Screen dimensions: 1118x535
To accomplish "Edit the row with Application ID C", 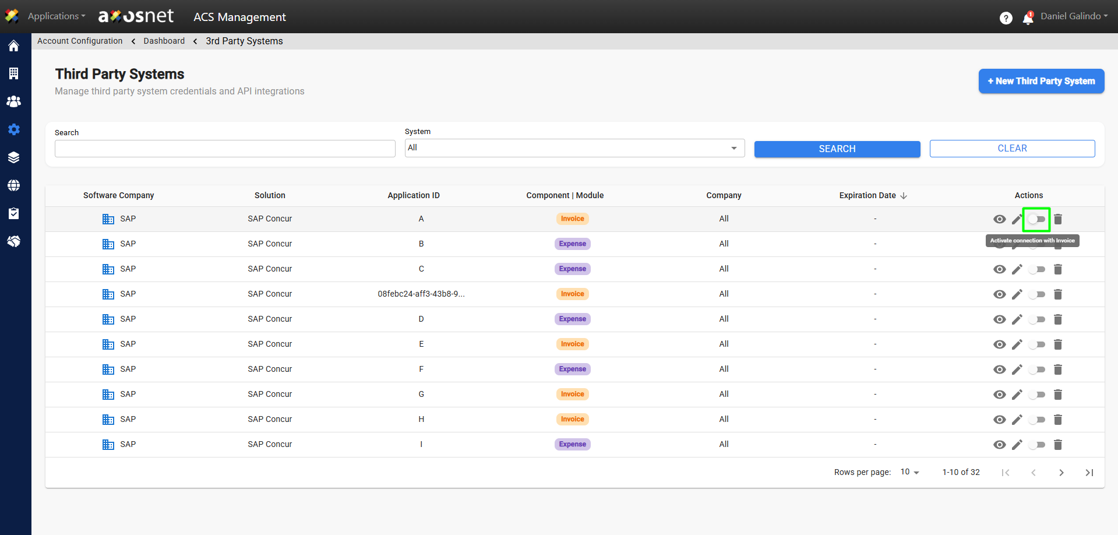I will pos(1017,269).
